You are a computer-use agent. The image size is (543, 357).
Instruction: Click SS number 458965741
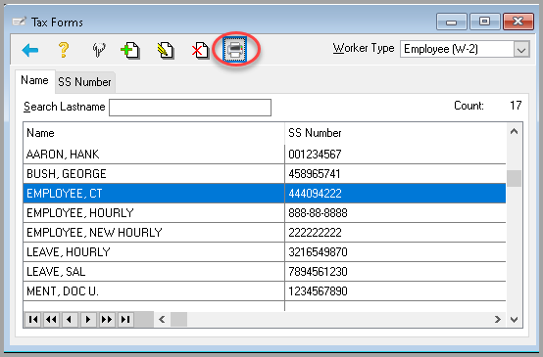click(x=315, y=174)
